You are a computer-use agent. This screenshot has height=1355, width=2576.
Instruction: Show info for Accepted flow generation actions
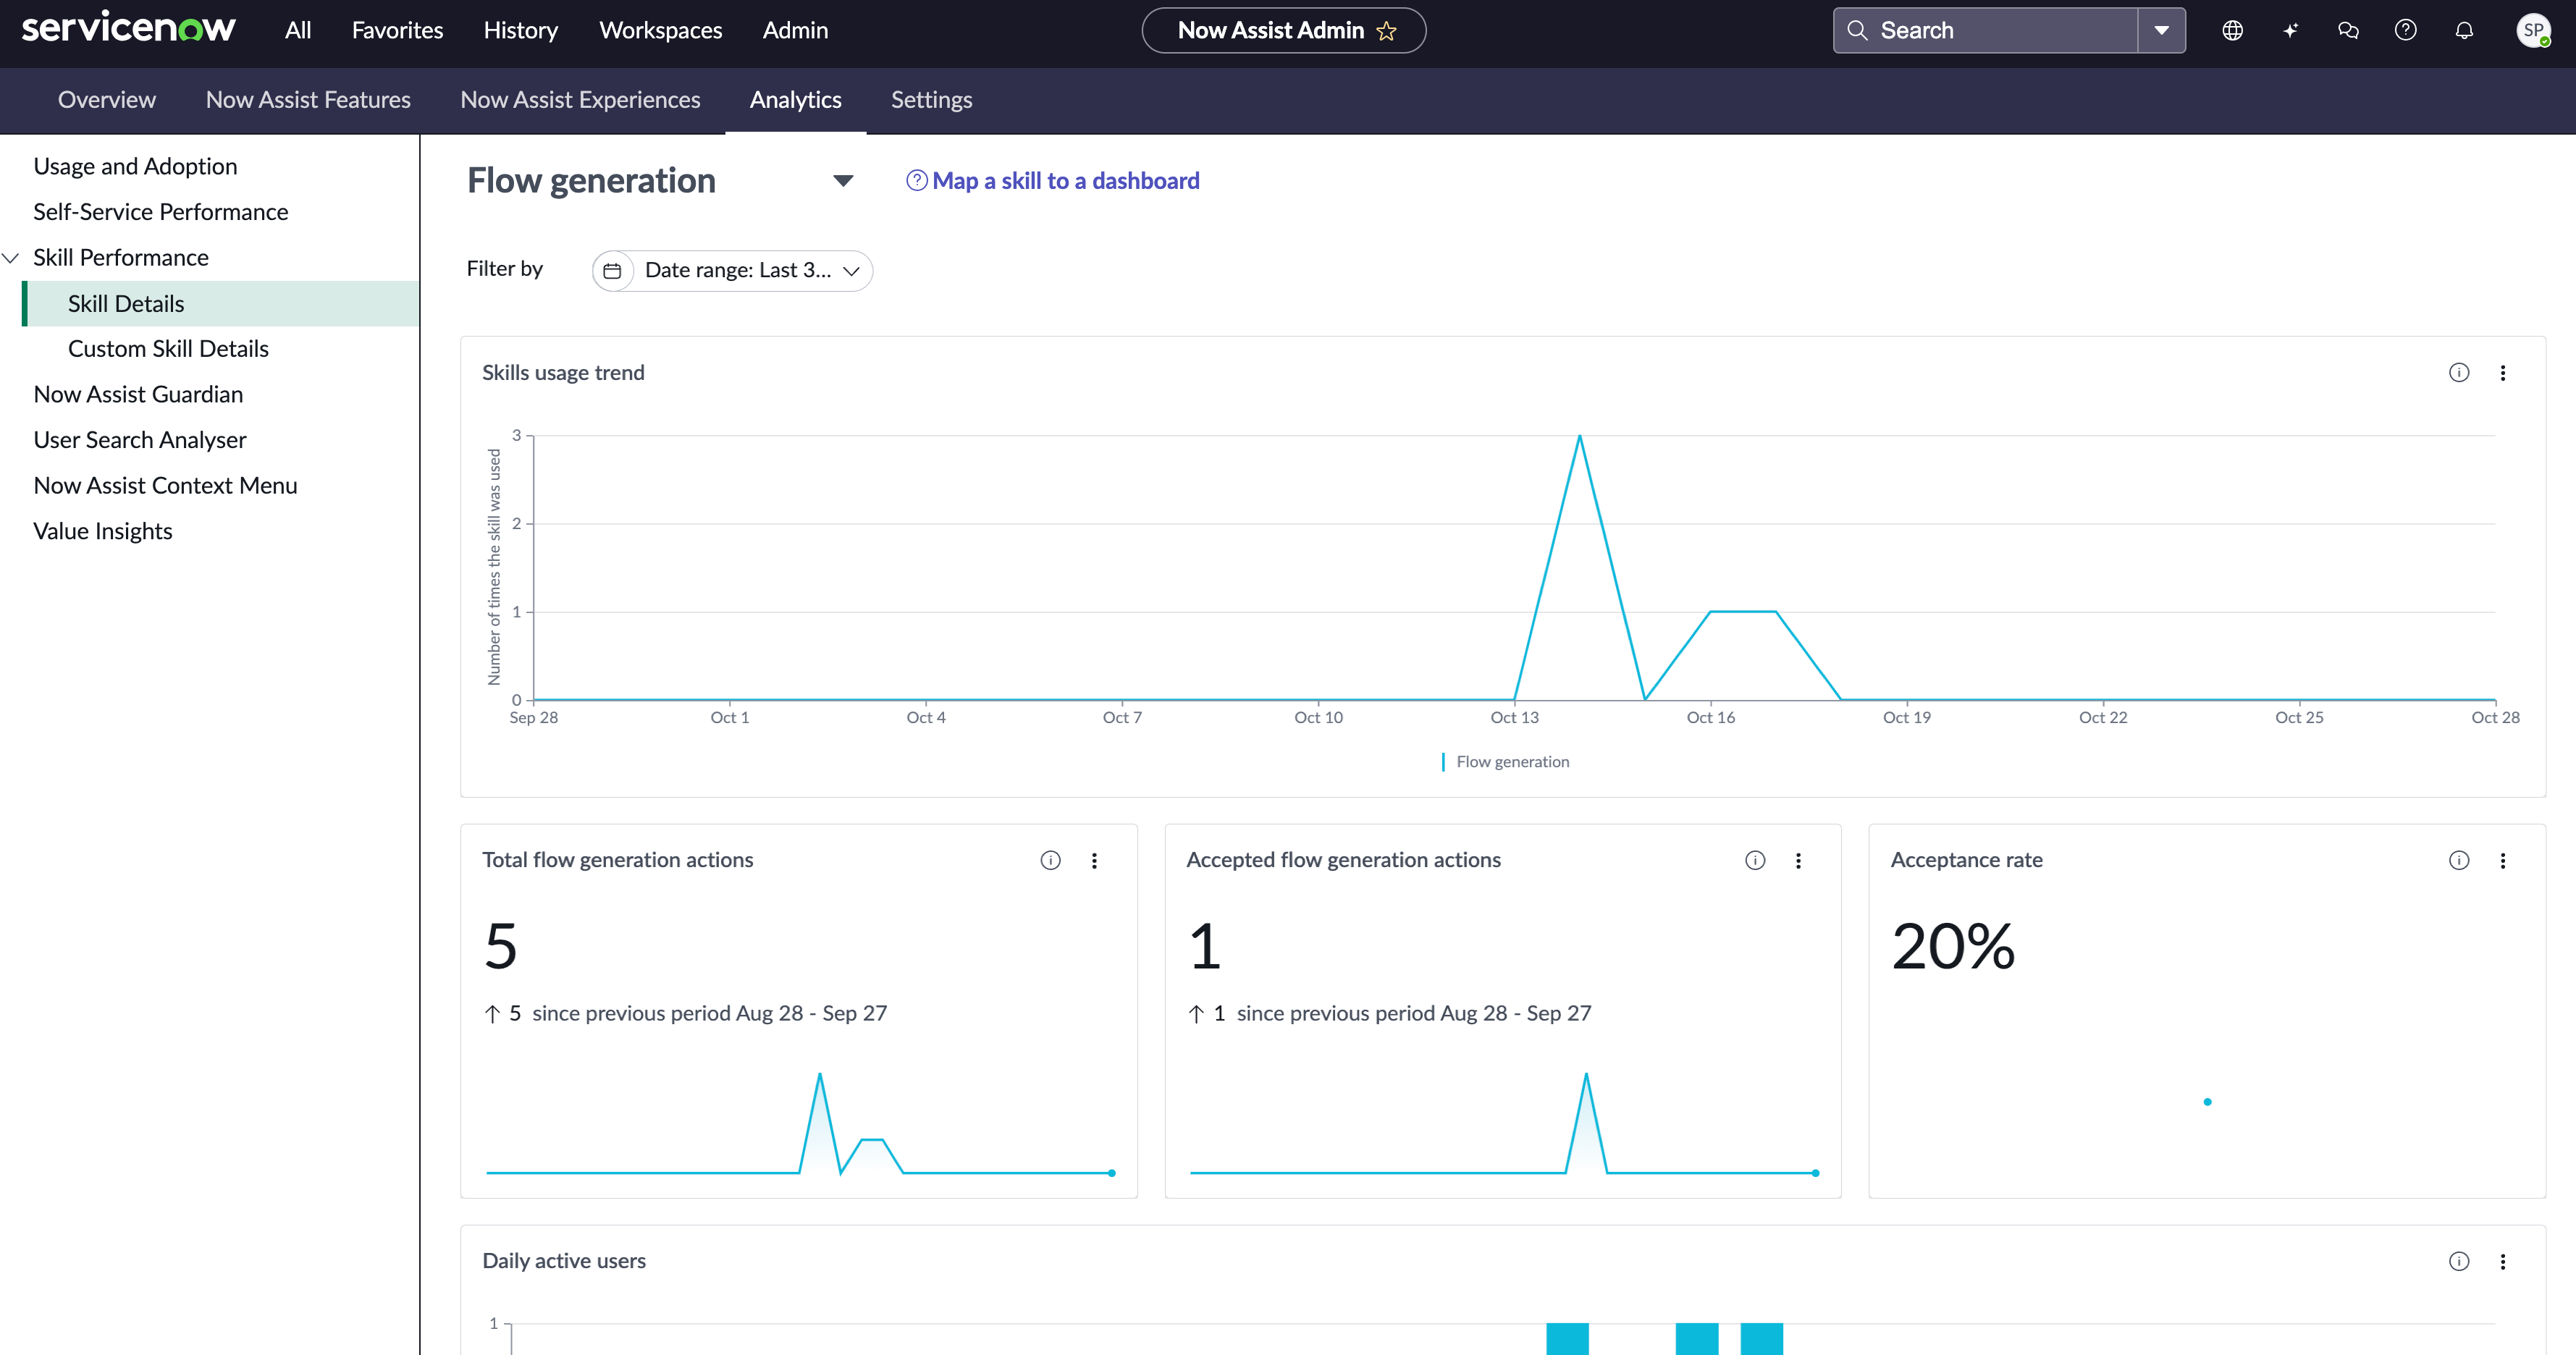click(1755, 860)
